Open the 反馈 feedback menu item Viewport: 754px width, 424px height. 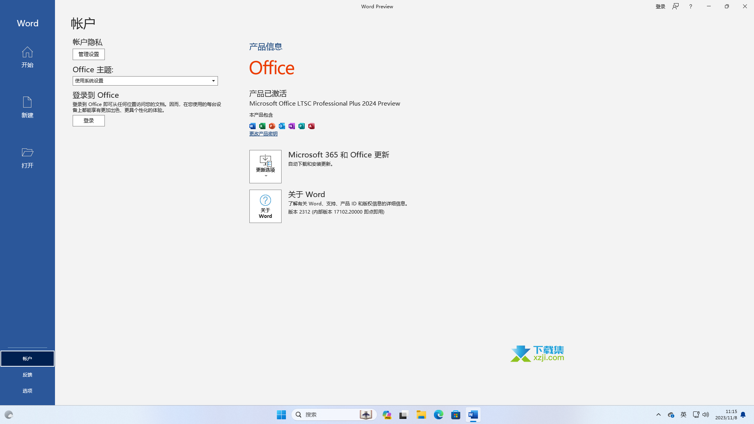tap(27, 375)
